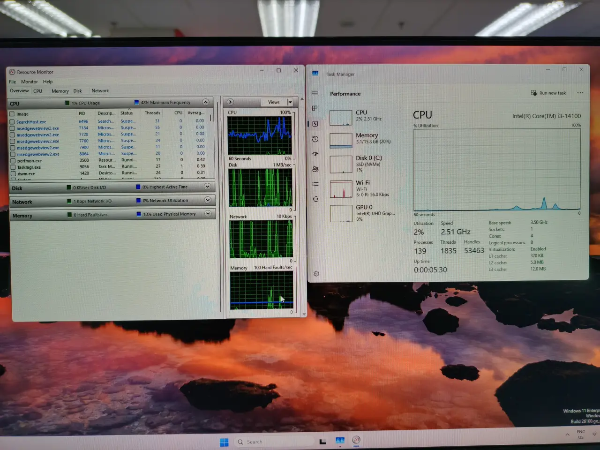The image size is (600, 450).
Task: Expand the Memory section in Resource Monitor
Action: pyautogui.click(x=208, y=213)
